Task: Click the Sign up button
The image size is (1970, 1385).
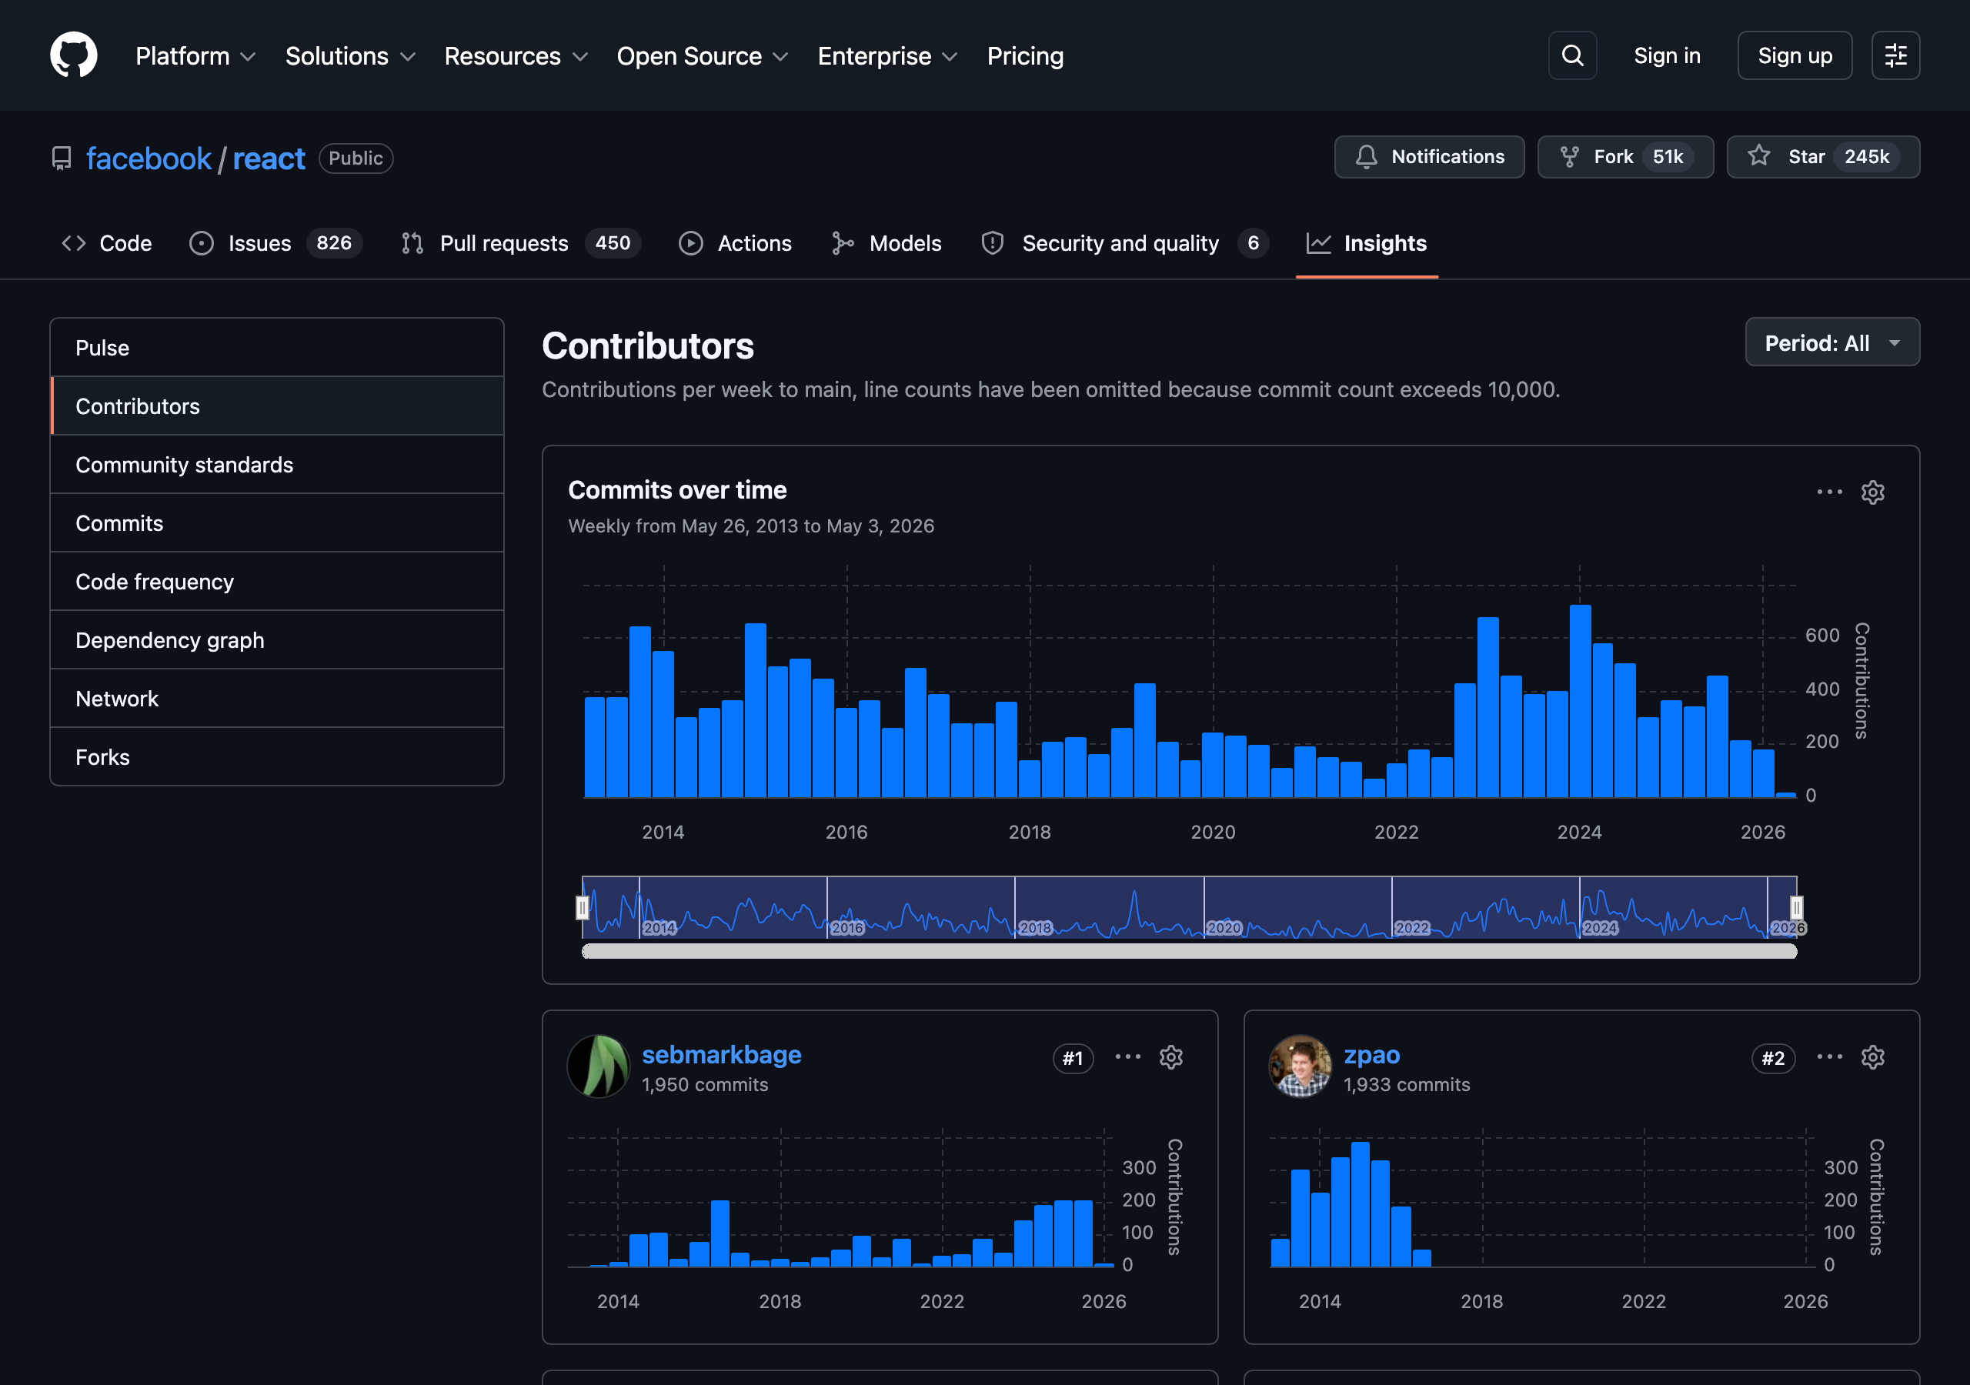Action: (x=1794, y=55)
